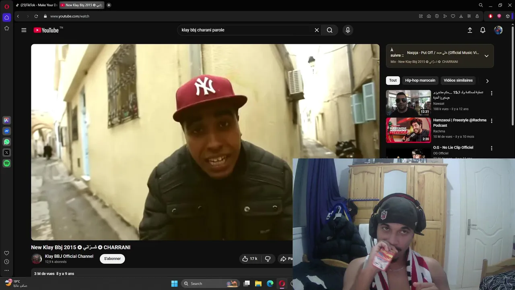Open options for Hamzaoui Freestyle video
Viewport: 515px width, 290px height.
tap(491, 121)
